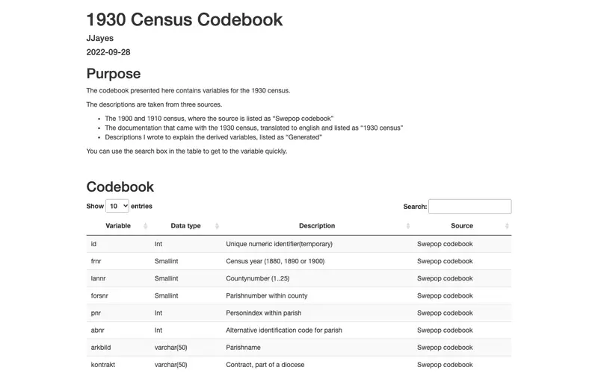Select 'Alternative identification code for parish' text

[284, 330]
